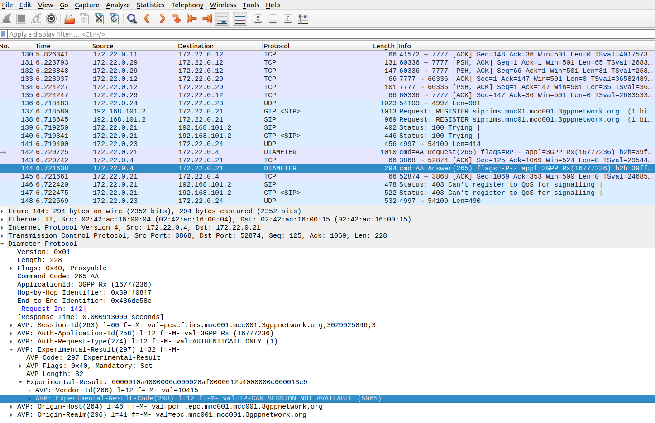
Task: Expand Transmission Control Protocol section
Action: (3, 235)
